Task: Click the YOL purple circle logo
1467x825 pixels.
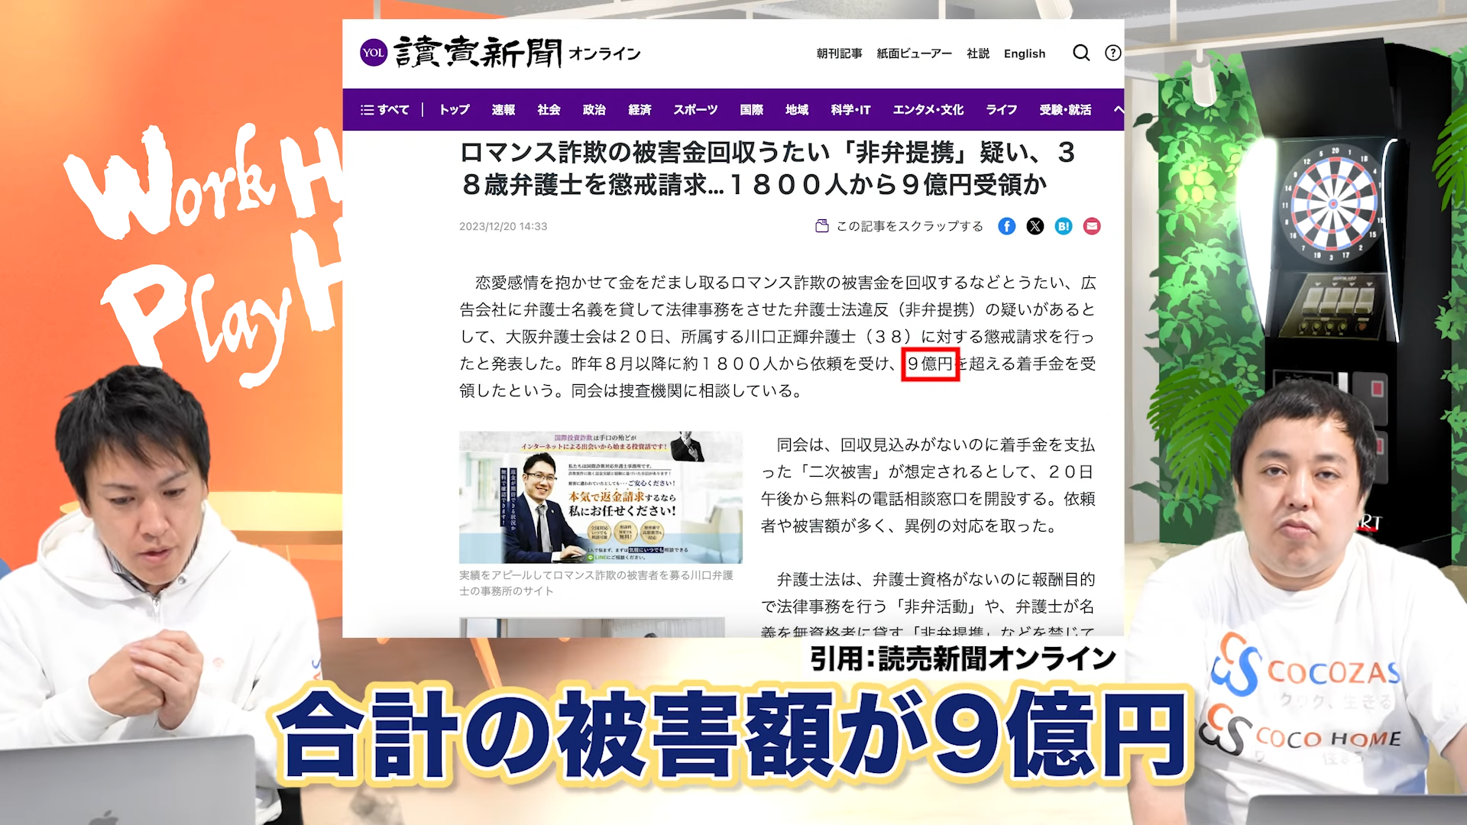Action: [374, 53]
